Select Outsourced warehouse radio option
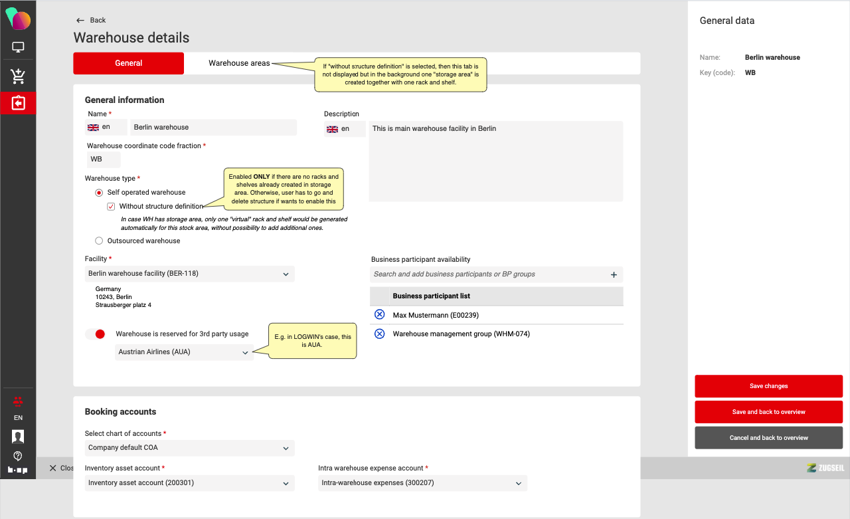This screenshot has height=519, width=850. [x=99, y=241]
